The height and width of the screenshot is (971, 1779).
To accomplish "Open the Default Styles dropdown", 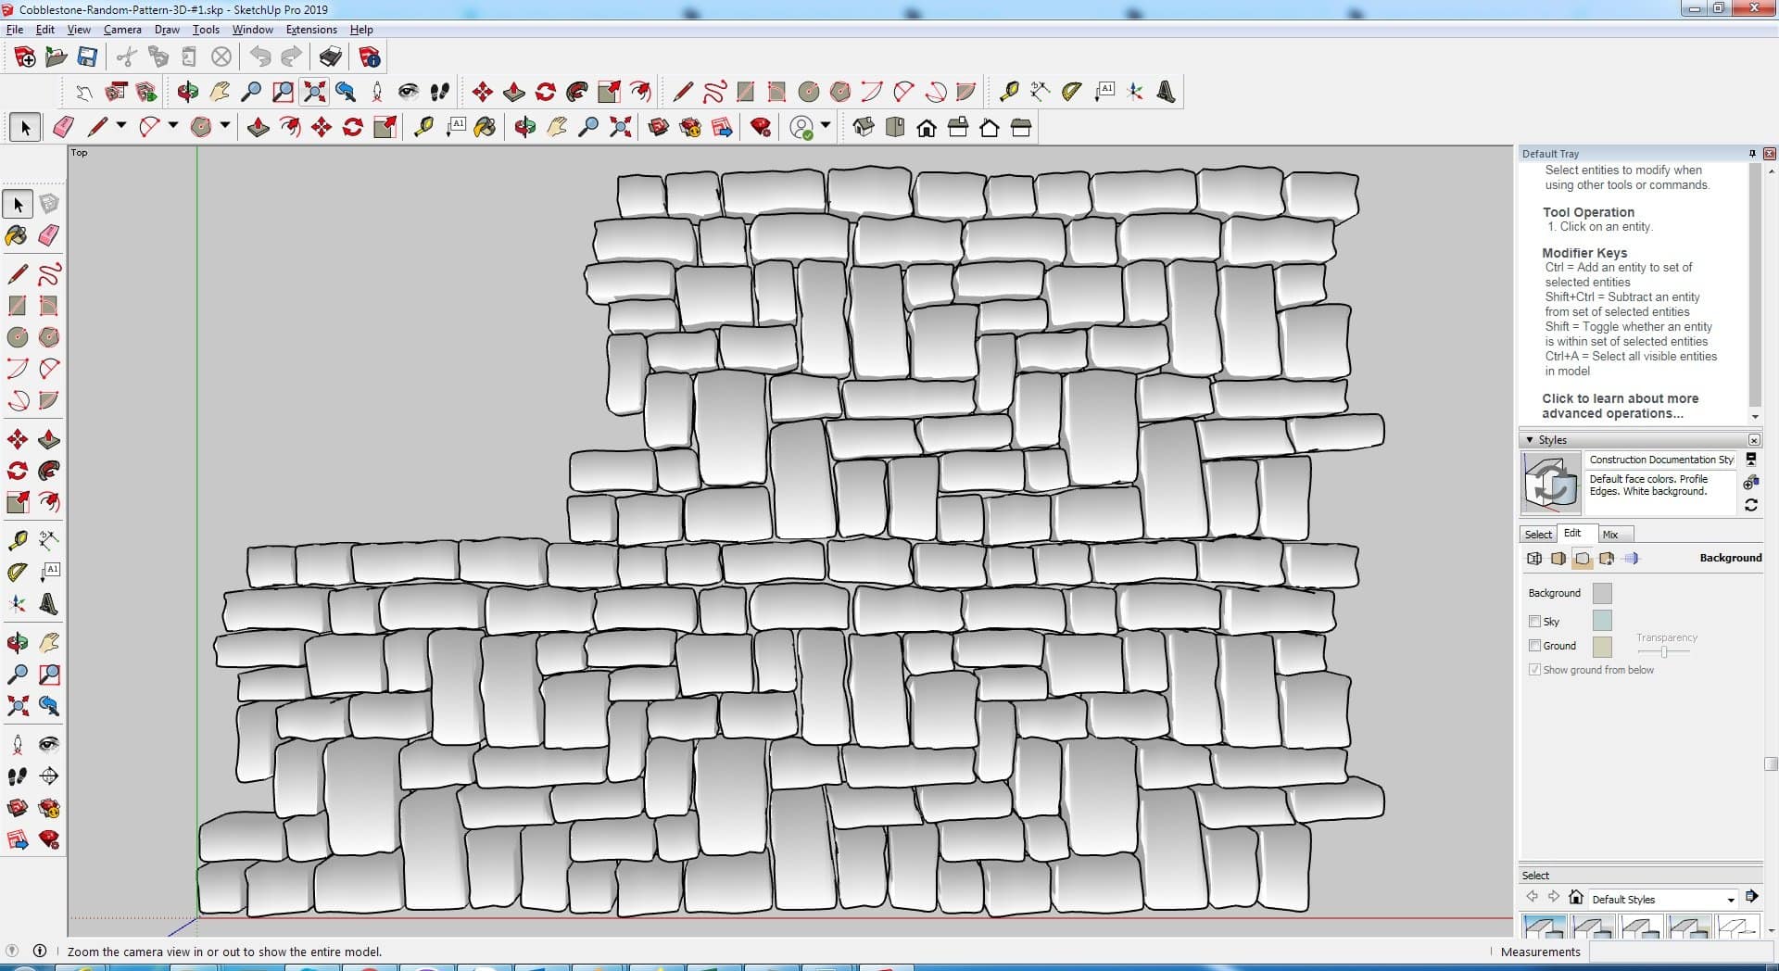I will coord(1730,900).
